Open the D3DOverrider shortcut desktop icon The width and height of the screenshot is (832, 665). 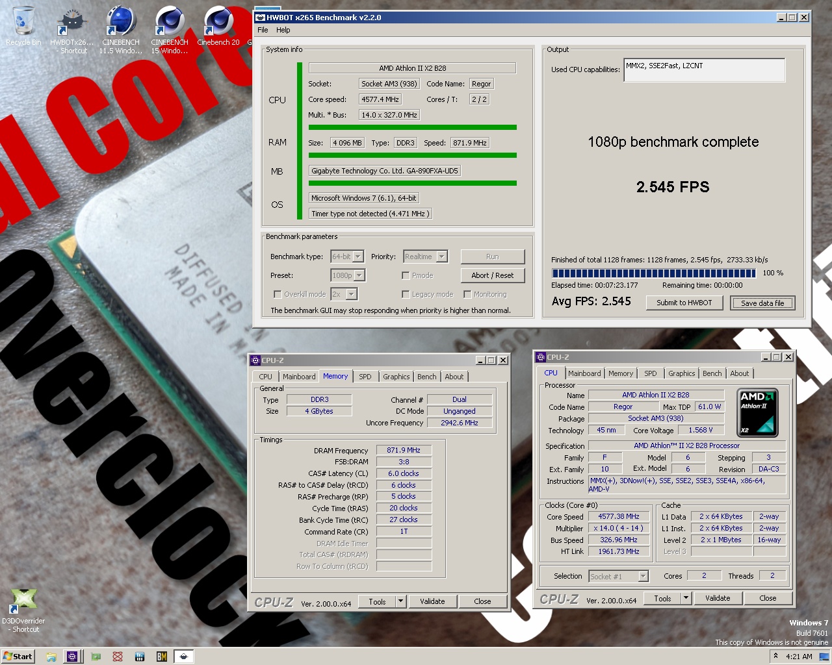pos(23,610)
